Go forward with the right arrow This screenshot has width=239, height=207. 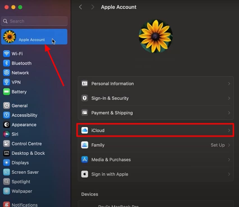pyautogui.click(x=93, y=7)
